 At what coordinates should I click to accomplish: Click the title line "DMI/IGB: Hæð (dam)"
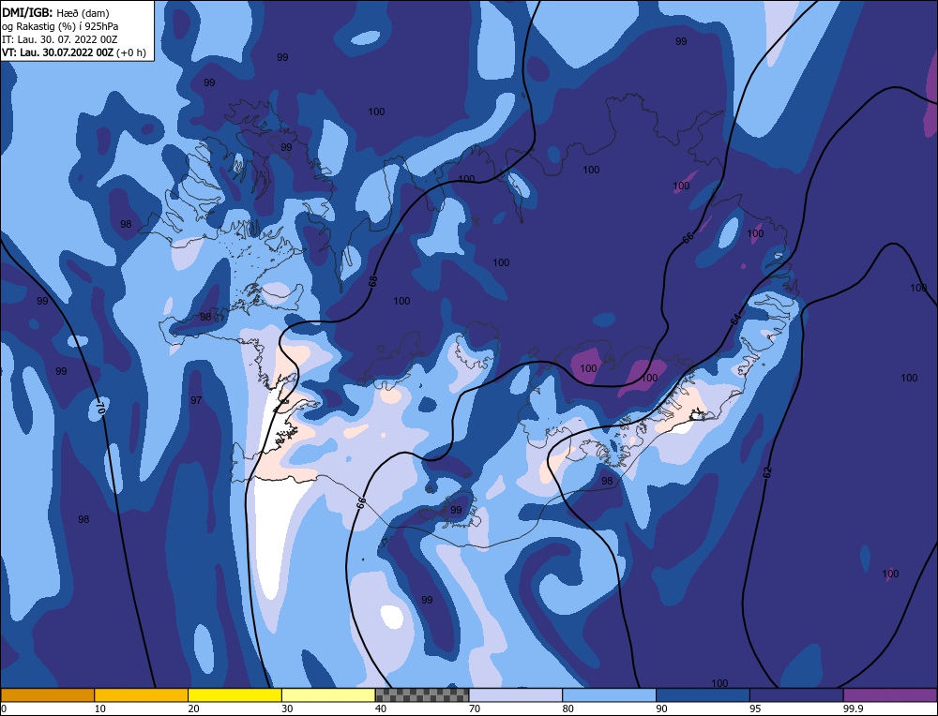click(x=56, y=12)
